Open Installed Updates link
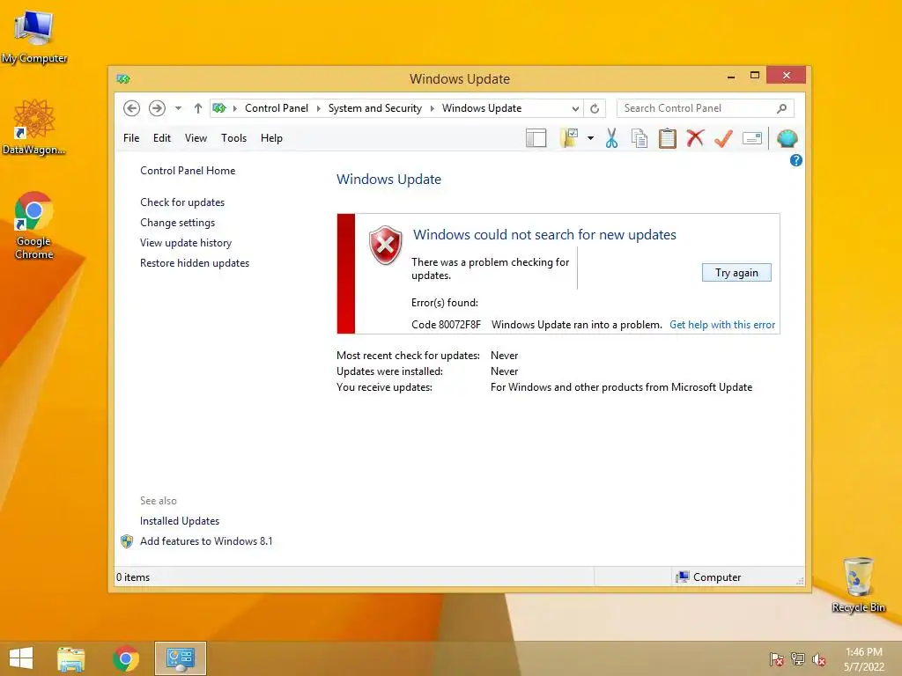This screenshot has height=676, width=902. click(x=180, y=521)
